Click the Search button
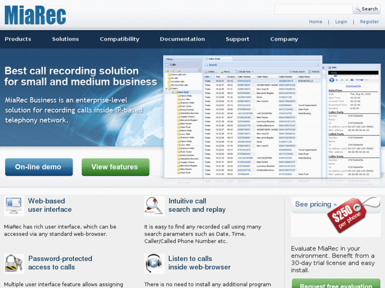Viewport: 385px width, 288px height. click(x=366, y=9)
